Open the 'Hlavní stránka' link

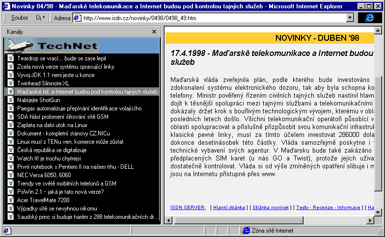229,208
